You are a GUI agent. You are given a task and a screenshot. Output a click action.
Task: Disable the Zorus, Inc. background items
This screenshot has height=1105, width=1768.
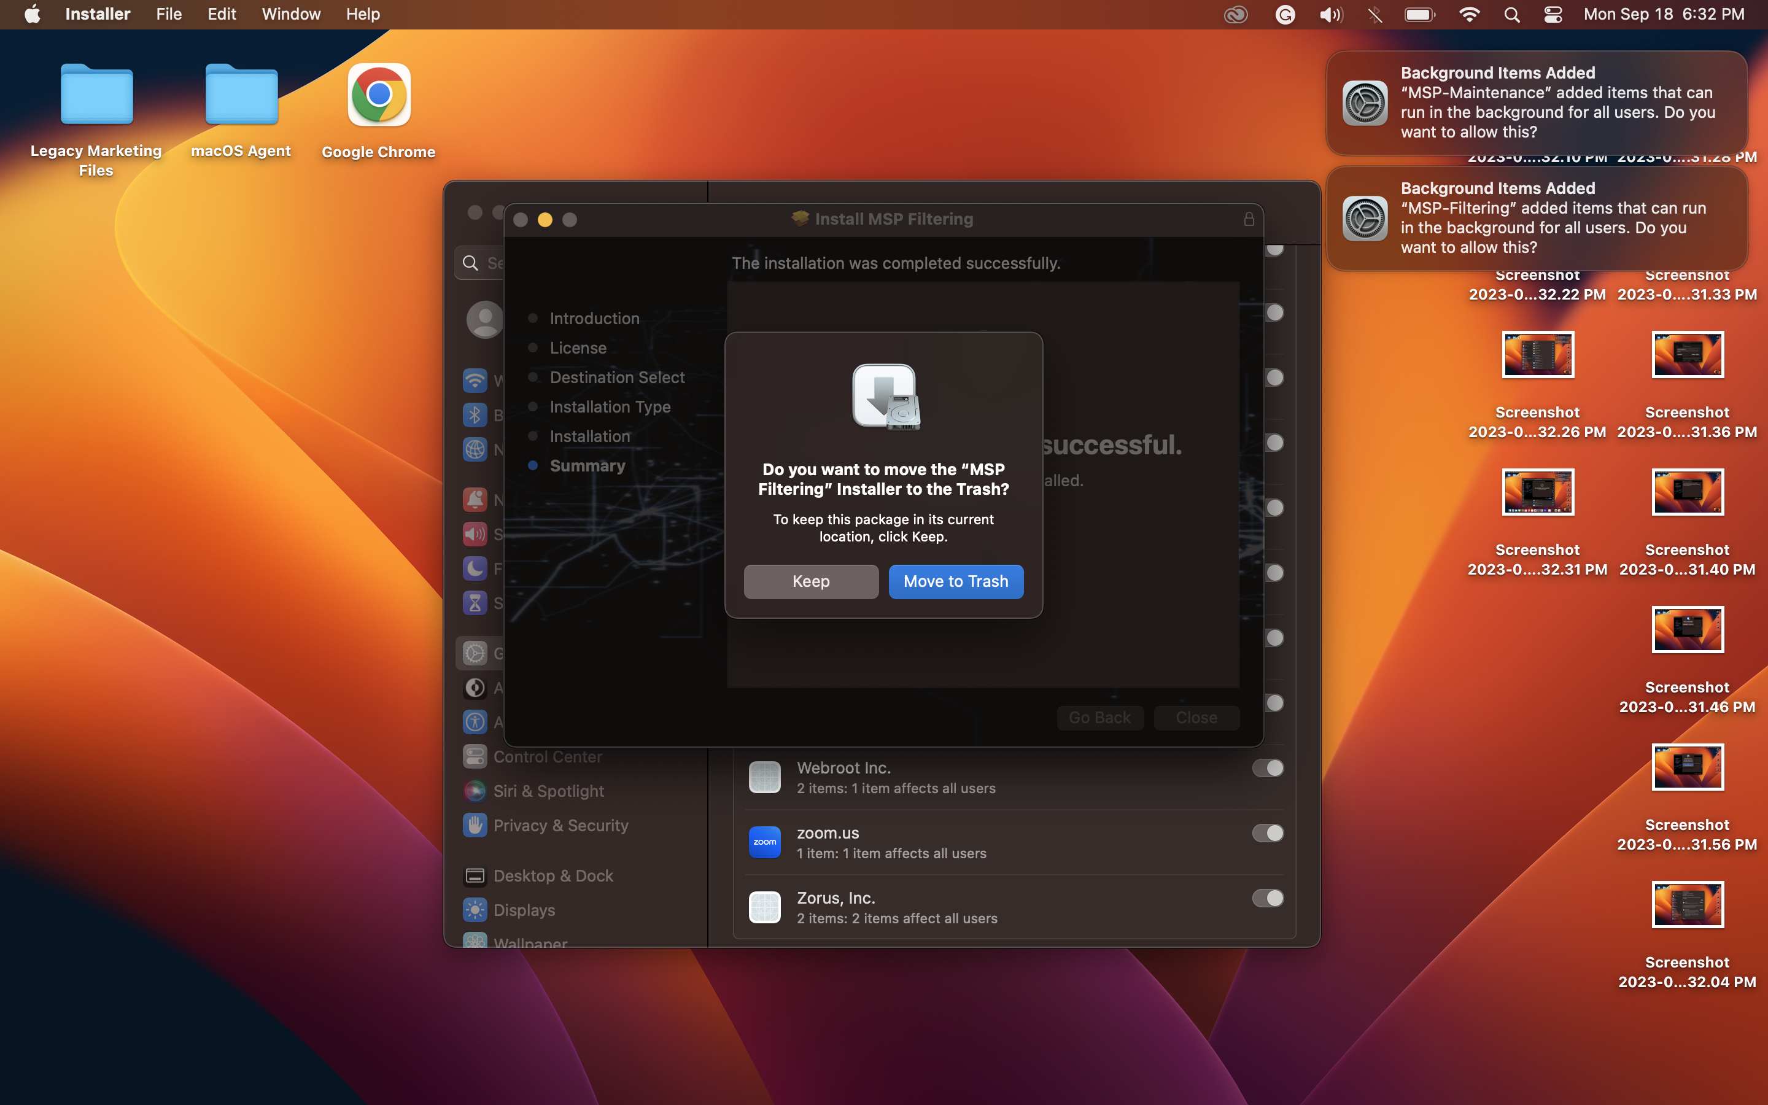click(x=1267, y=898)
